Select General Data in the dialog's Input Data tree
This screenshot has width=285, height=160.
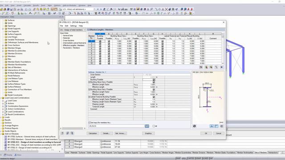click(68, 36)
